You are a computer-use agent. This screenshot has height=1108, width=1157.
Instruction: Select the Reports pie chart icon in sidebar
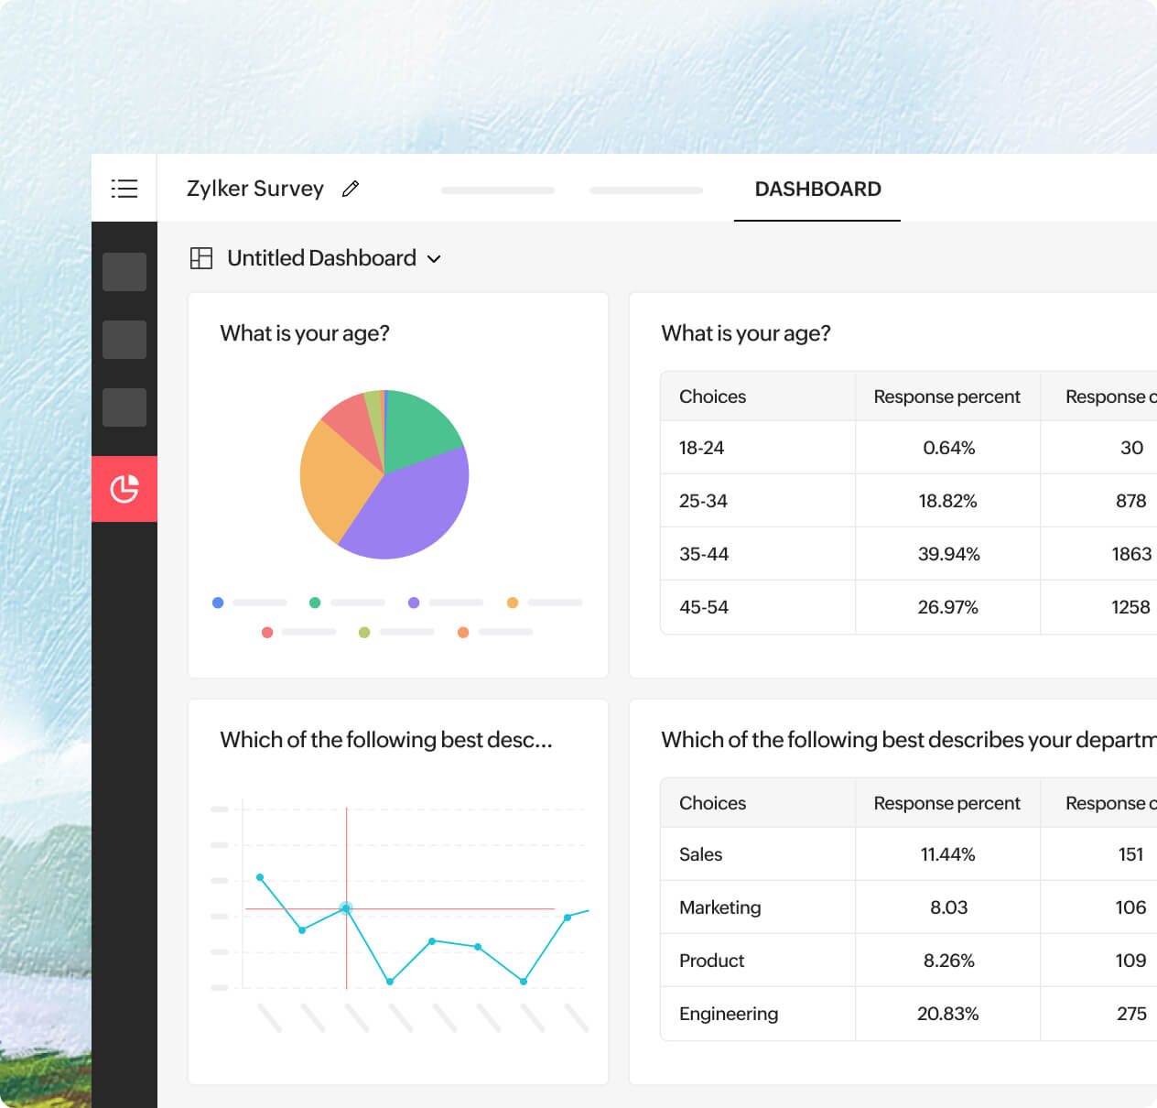124,488
